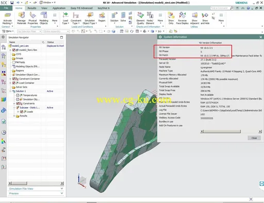
Task: Toggle the Loads checkbox under Subcase
Action: 22,112
